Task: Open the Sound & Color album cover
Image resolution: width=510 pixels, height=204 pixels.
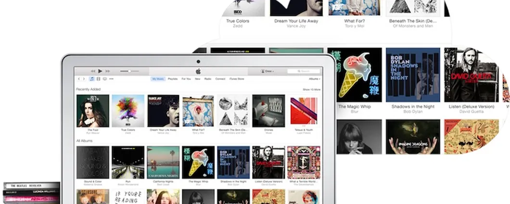Action: coord(93,162)
